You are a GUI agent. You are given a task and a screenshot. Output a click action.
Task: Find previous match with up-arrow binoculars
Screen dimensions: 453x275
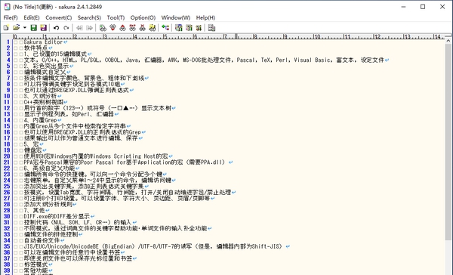[x=122, y=28]
